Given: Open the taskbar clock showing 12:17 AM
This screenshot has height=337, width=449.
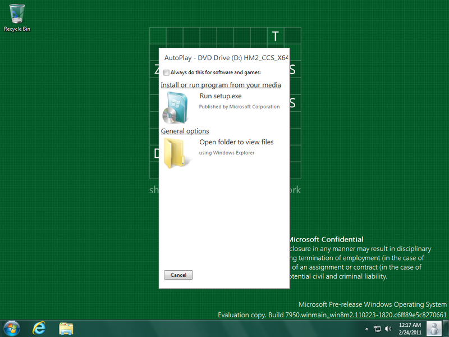Looking at the screenshot, I should coord(410,329).
